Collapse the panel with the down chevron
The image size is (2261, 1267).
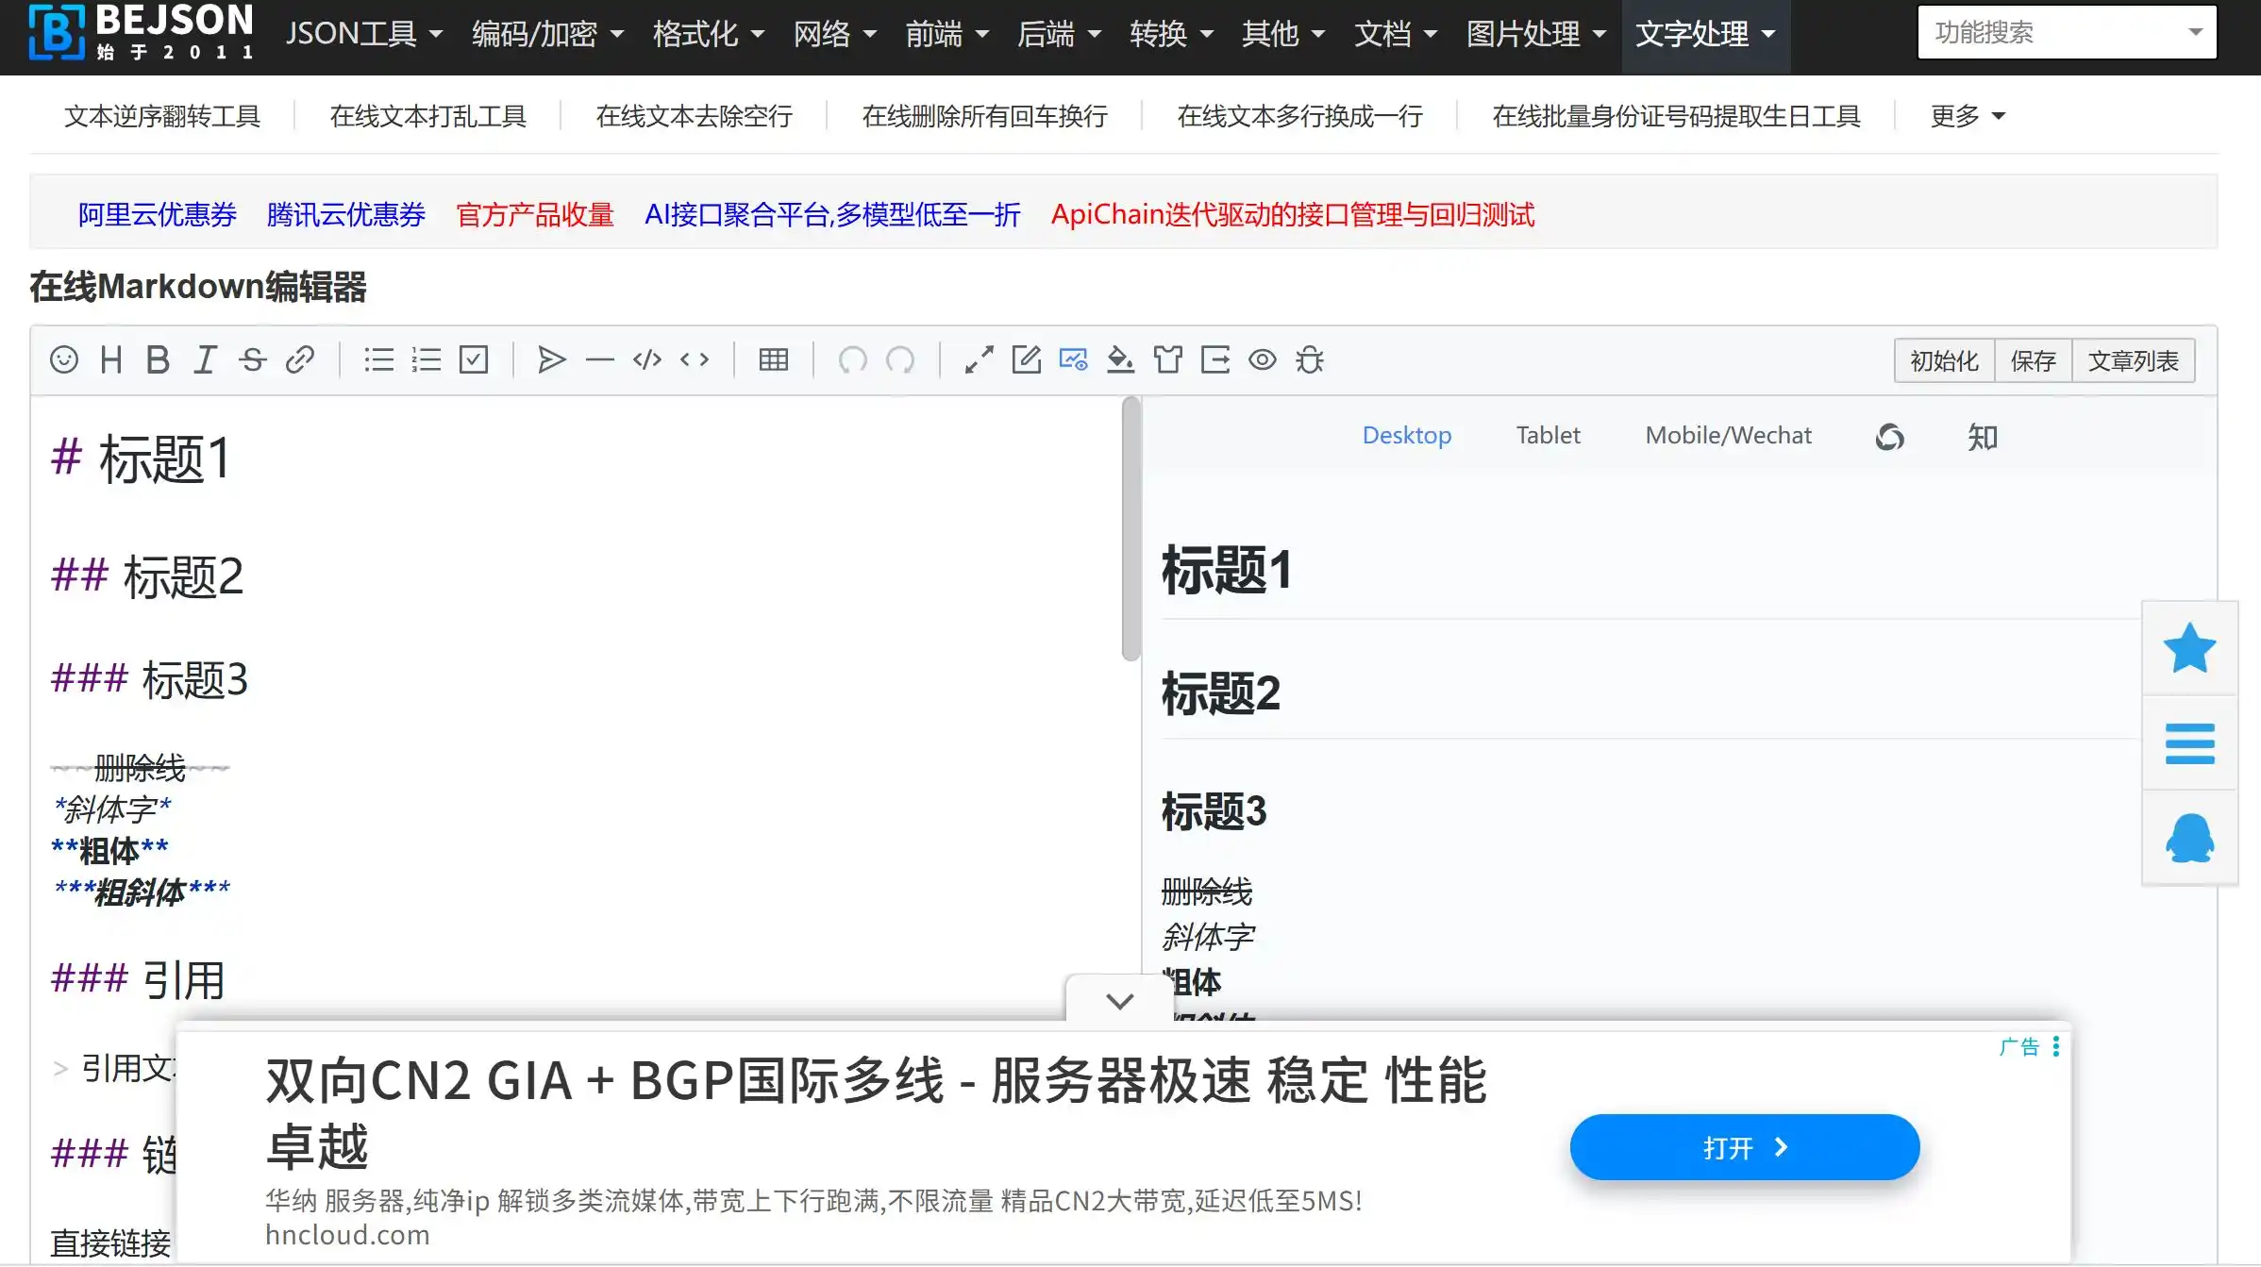coord(1119,1001)
